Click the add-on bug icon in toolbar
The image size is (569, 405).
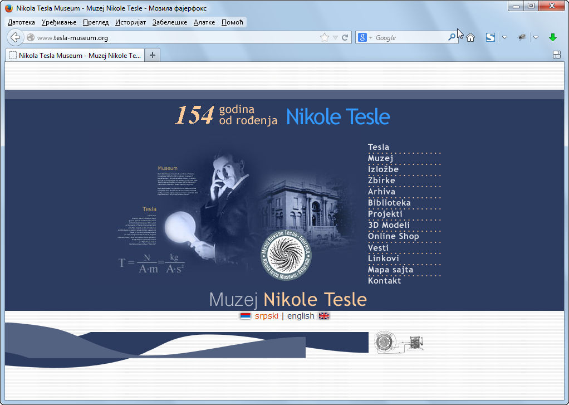pos(522,37)
